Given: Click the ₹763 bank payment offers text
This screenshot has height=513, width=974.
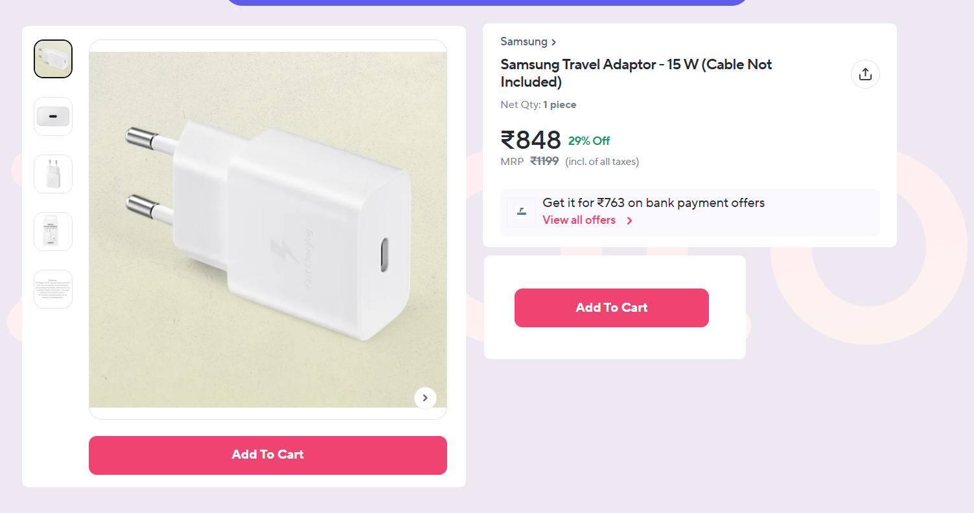Looking at the screenshot, I should tap(653, 203).
